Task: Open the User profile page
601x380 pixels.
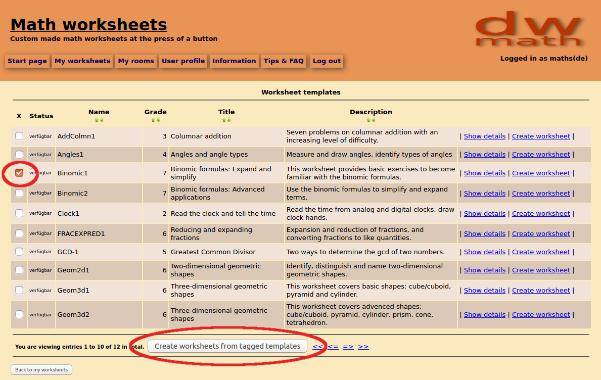Action: (x=183, y=61)
